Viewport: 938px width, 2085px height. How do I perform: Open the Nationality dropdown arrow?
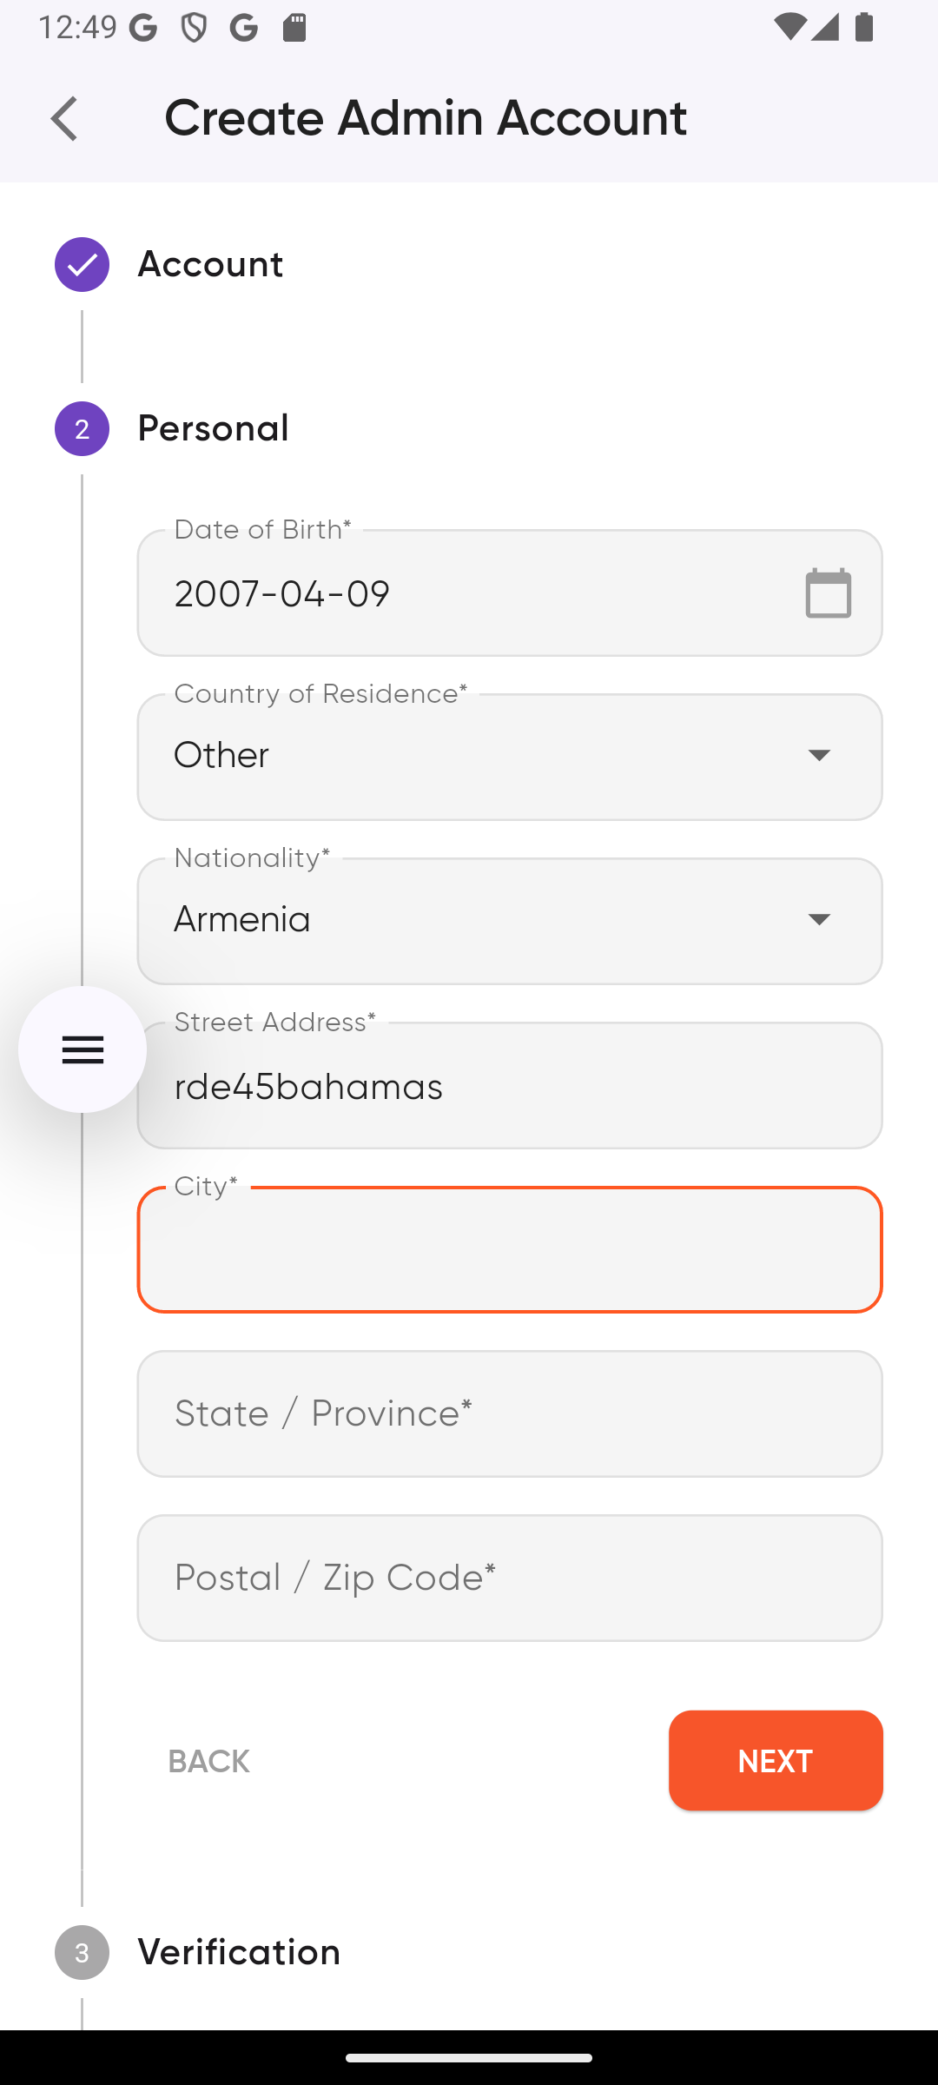pyautogui.click(x=820, y=919)
